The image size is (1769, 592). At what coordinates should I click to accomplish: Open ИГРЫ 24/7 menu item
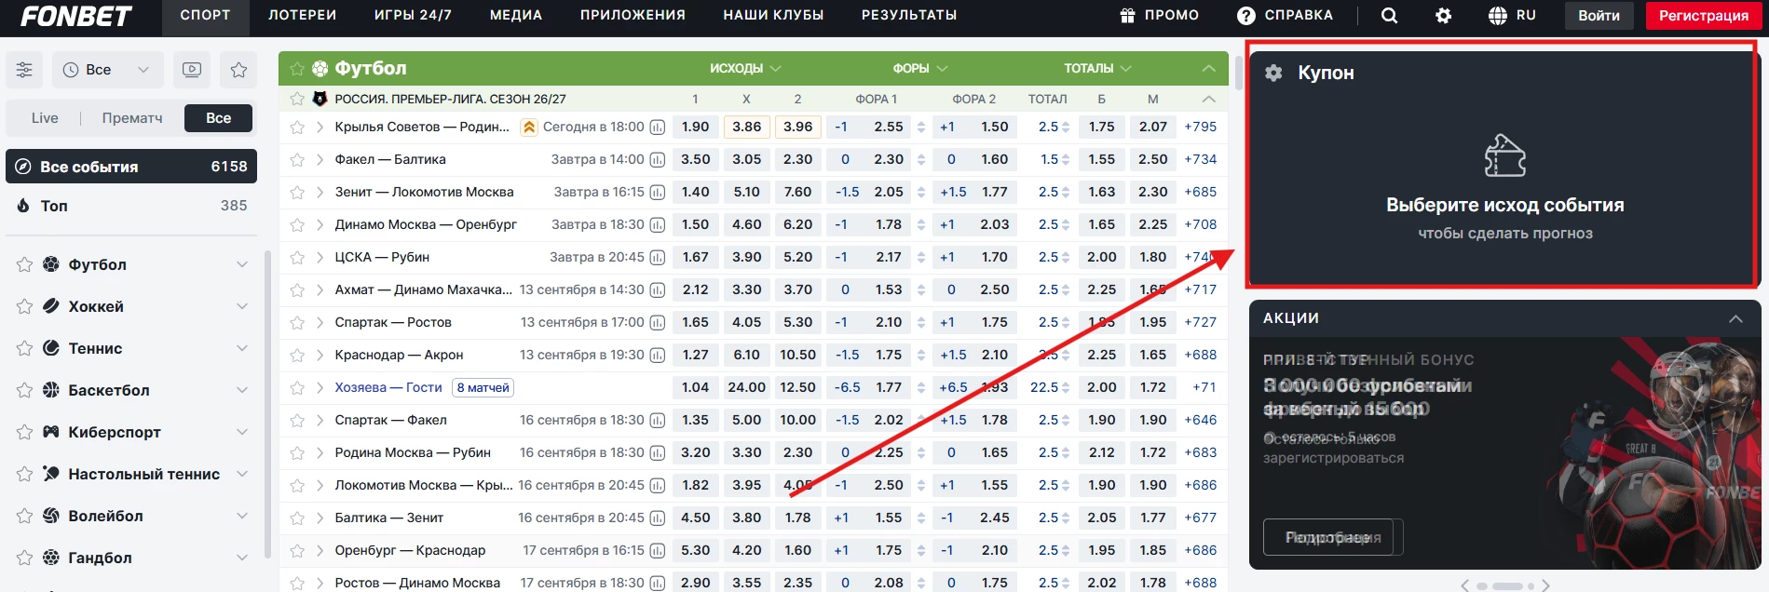click(413, 16)
